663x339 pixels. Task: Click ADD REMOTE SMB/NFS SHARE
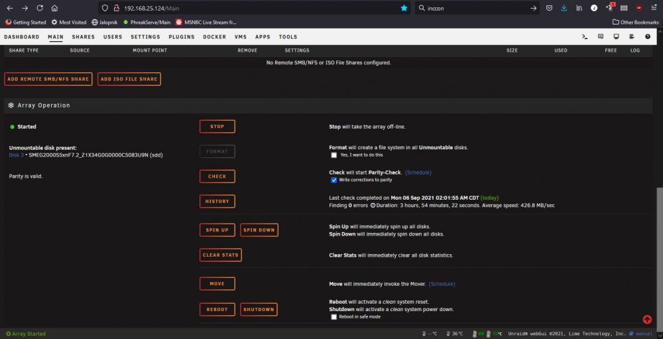click(48, 79)
